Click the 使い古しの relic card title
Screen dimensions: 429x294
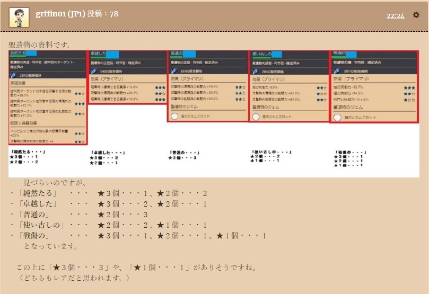coord(262,54)
